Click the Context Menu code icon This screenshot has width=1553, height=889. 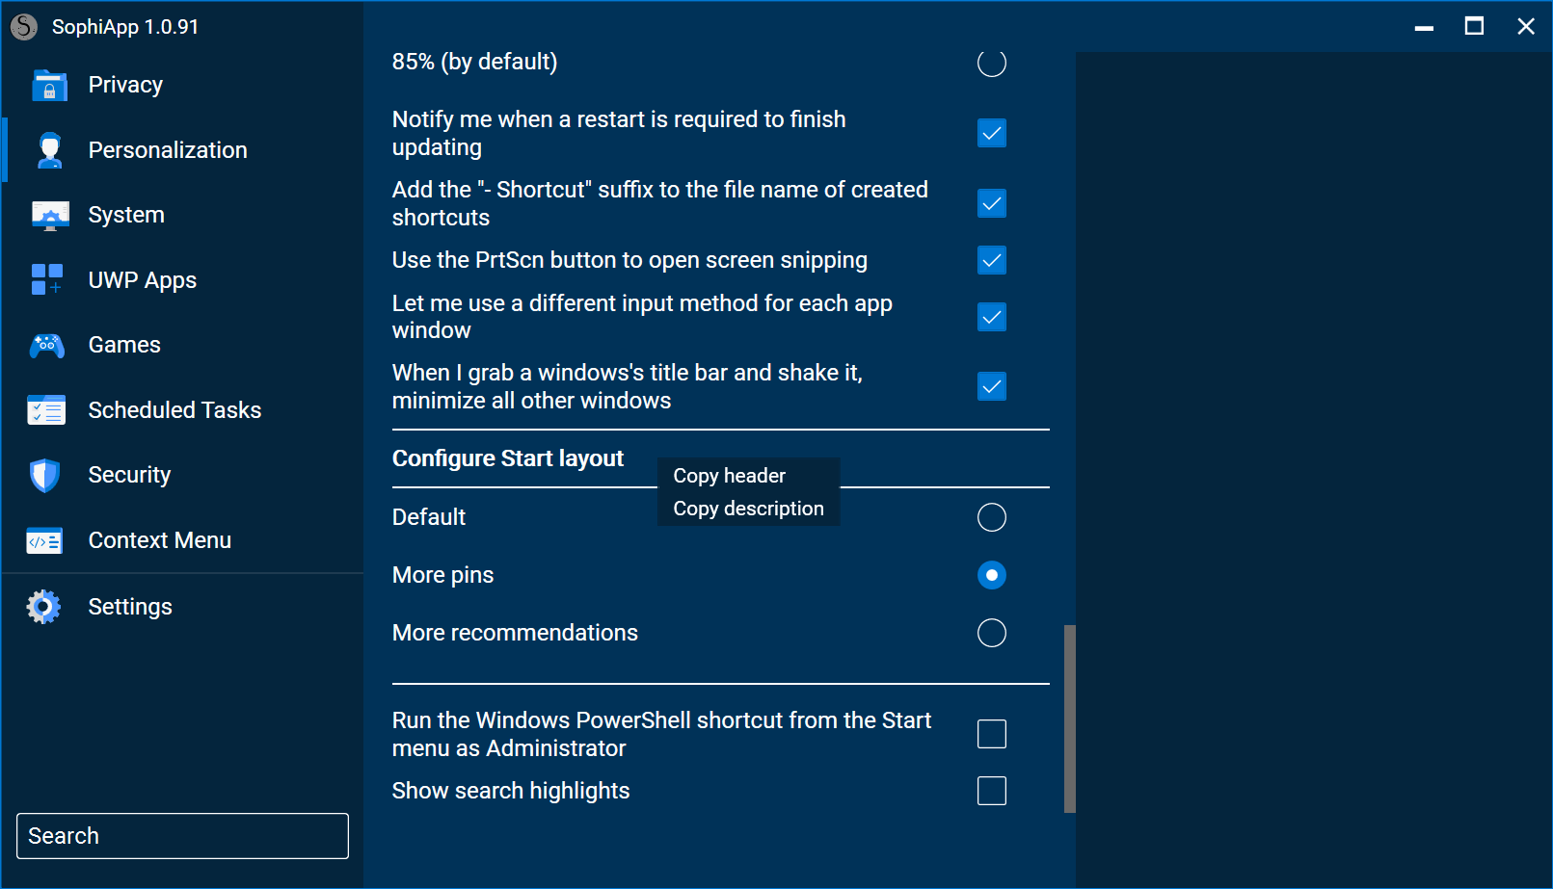click(x=45, y=541)
